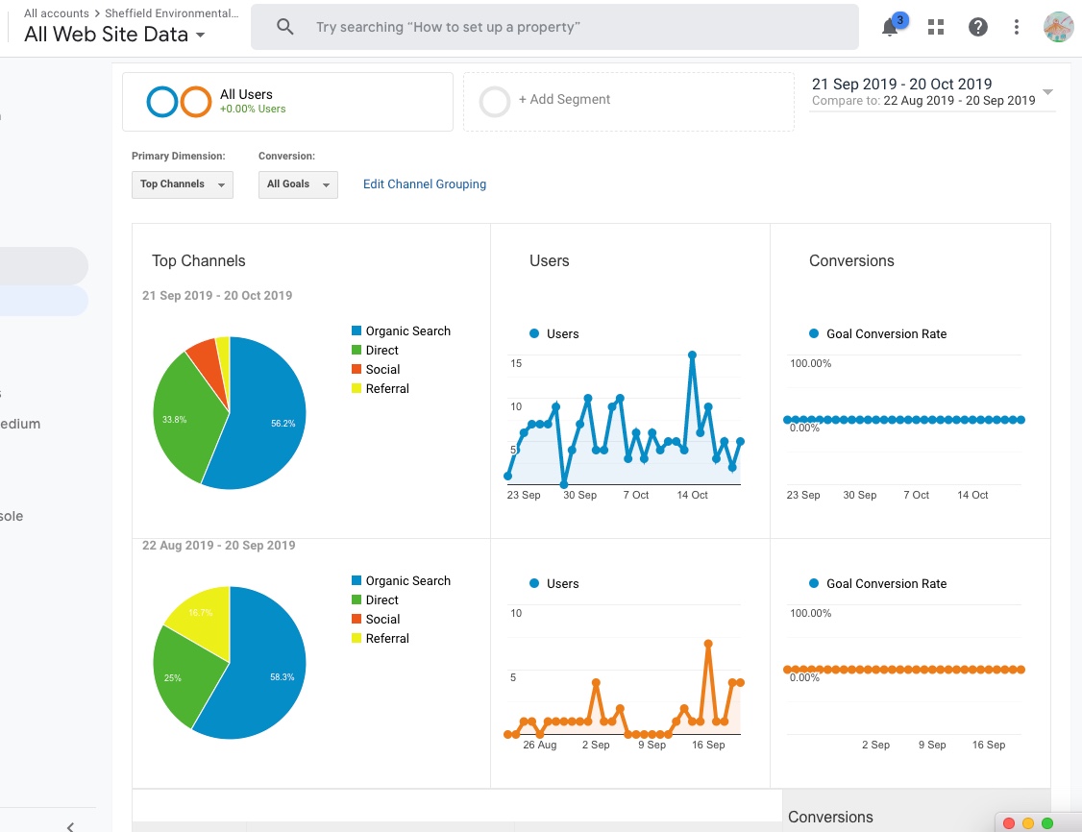Image resolution: width=1082 pixels, height=832 pixels.
Task: Click the Conversions panel heading
Action: [851, 260]
